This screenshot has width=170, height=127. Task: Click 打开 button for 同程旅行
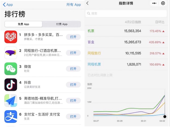click(x=73, y=53)
